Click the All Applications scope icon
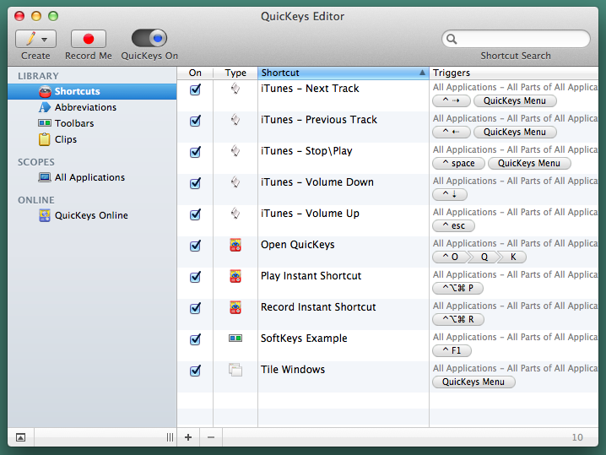The height and width of the screenshot is (455, 606). click(45, 177)
